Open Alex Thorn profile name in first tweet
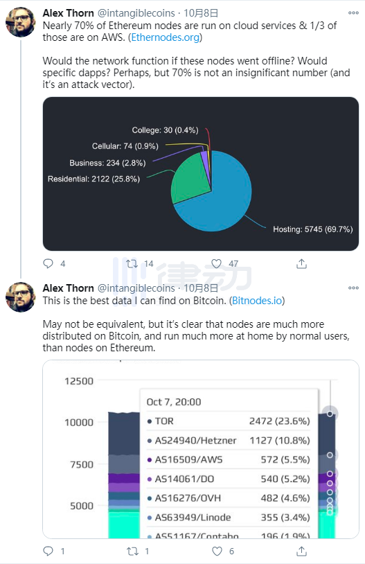This screenshot has width=365, height=564. [x=69, y=13]
